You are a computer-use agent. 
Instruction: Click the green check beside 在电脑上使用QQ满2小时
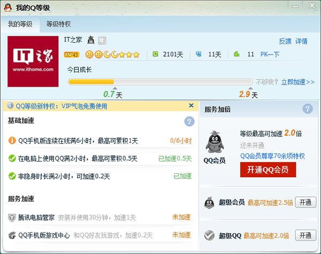click(x=12, y=158)
